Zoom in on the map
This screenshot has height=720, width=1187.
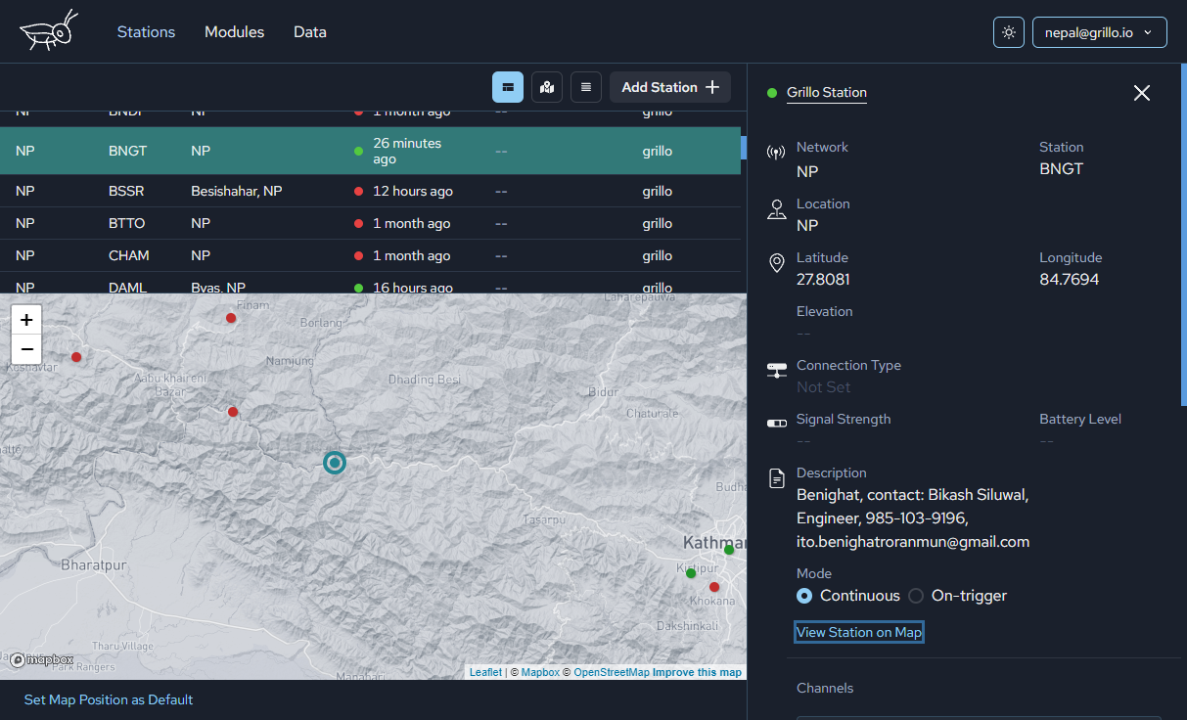tap(26, 320)
